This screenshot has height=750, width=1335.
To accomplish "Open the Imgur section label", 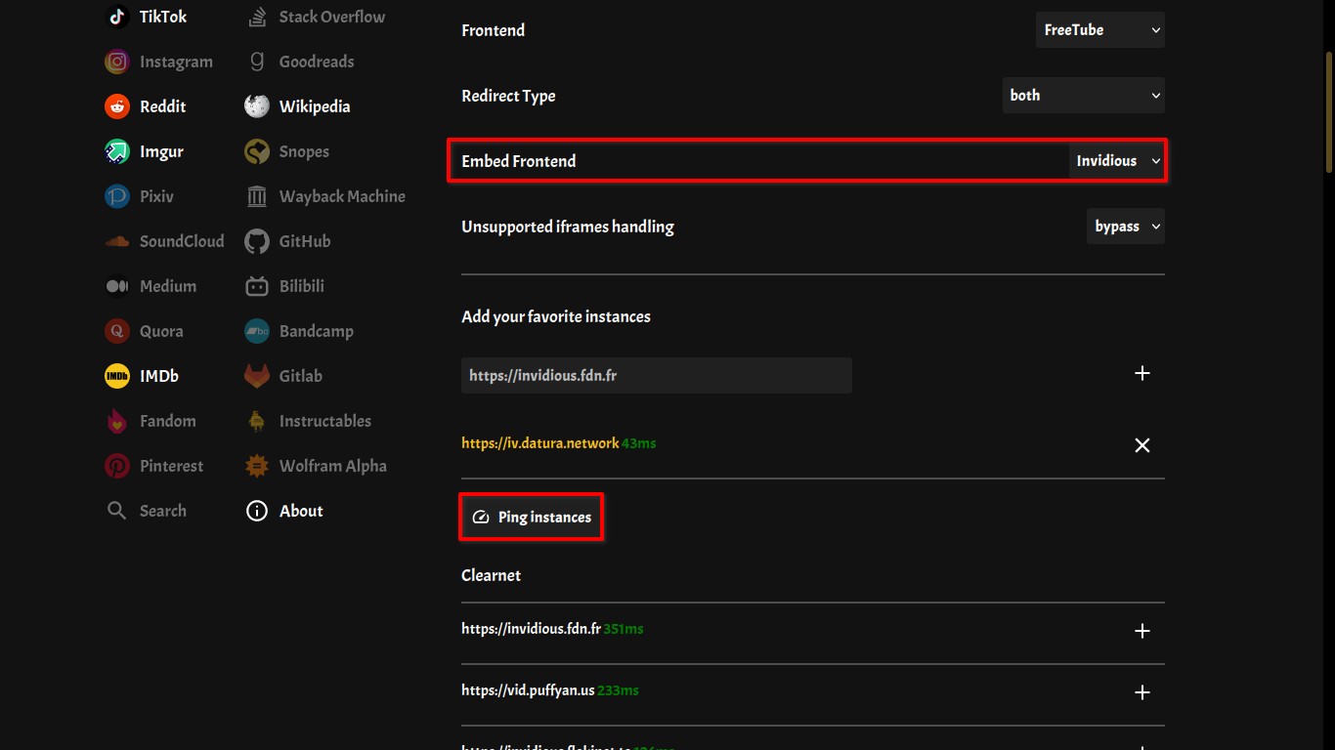I will 161,151.
